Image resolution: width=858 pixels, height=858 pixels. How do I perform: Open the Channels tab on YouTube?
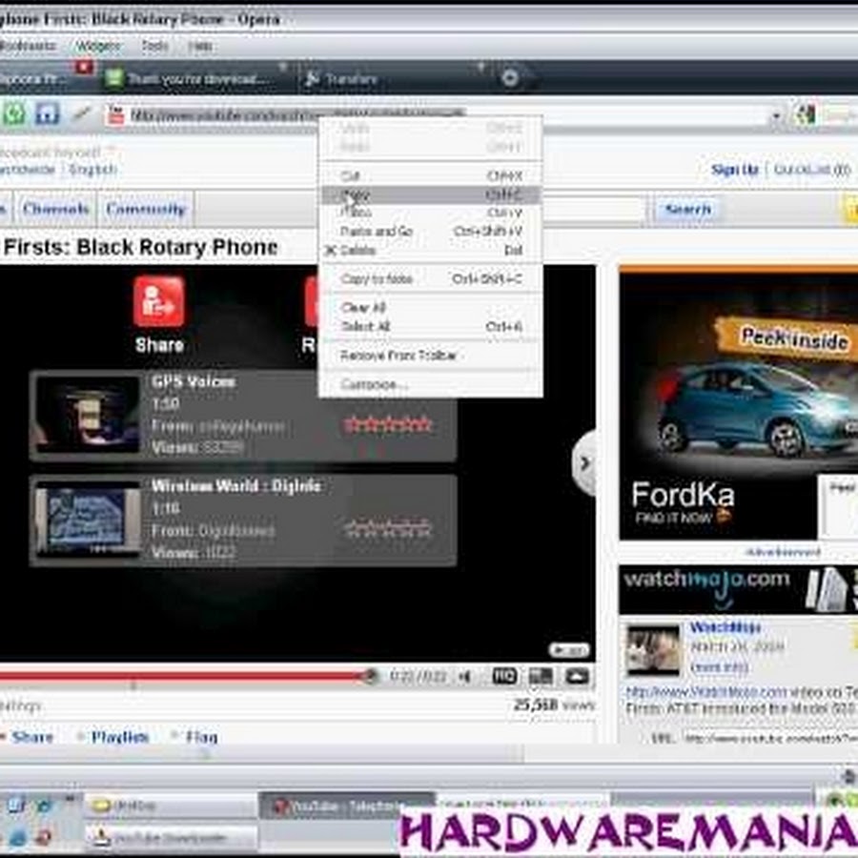coord(56,209)
